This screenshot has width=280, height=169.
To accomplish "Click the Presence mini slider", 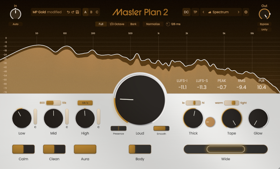I will [118, 128].
